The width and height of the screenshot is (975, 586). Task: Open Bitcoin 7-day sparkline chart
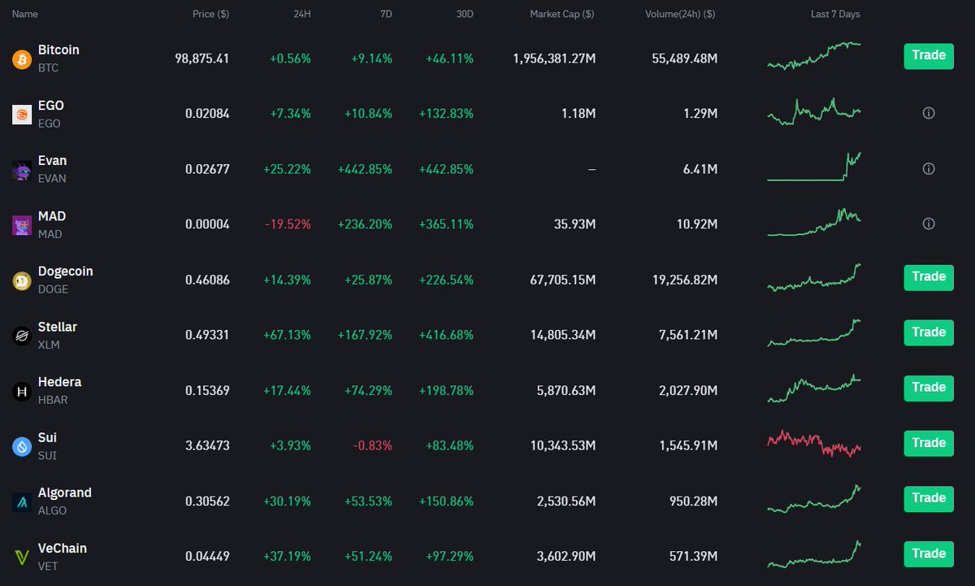pyautogui.click(x=814, y=56)
